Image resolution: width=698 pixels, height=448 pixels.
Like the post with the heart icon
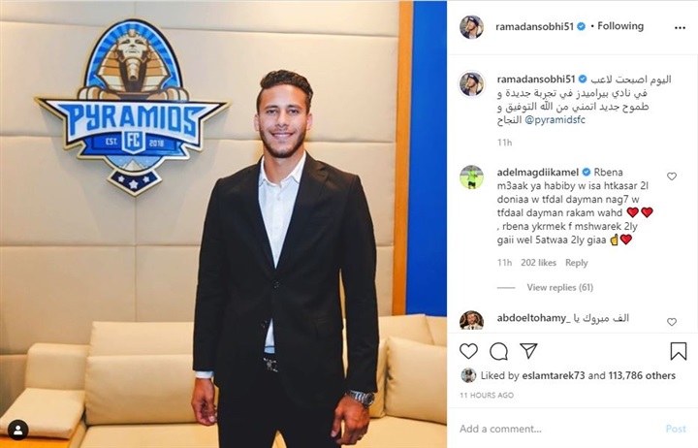click(468, 351)
